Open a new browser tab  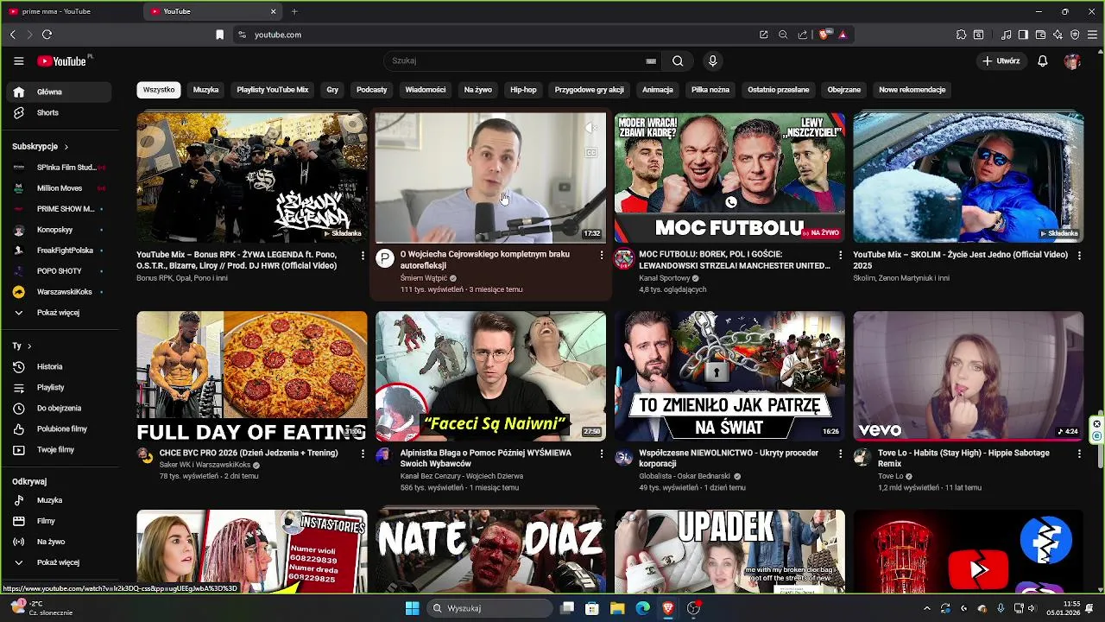tap(294, 11)
